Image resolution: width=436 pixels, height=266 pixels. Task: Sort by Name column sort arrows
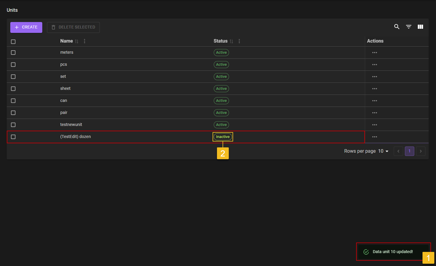tap(77, 41)
